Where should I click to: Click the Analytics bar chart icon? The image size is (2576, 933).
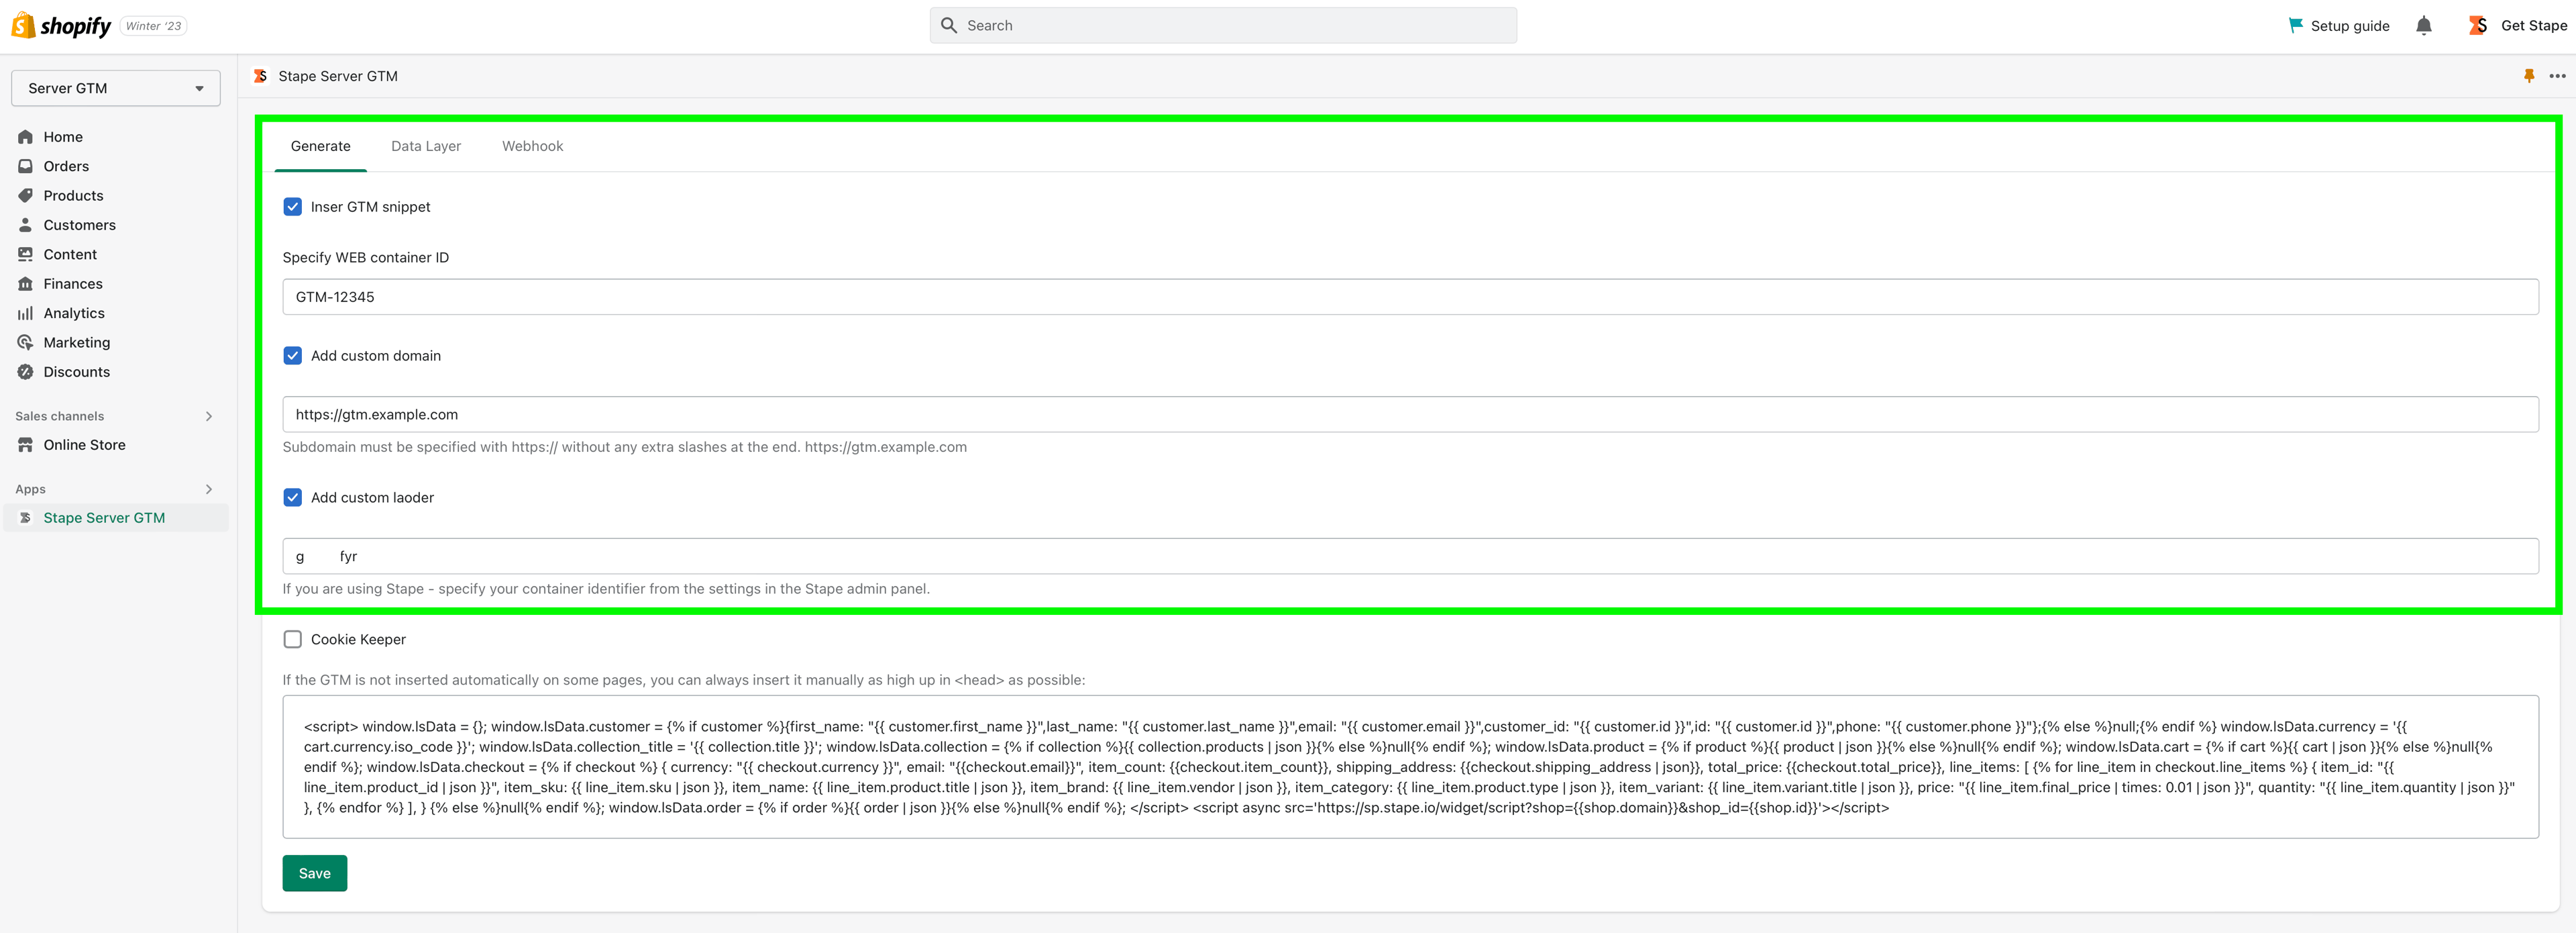(x=26, y=313)
